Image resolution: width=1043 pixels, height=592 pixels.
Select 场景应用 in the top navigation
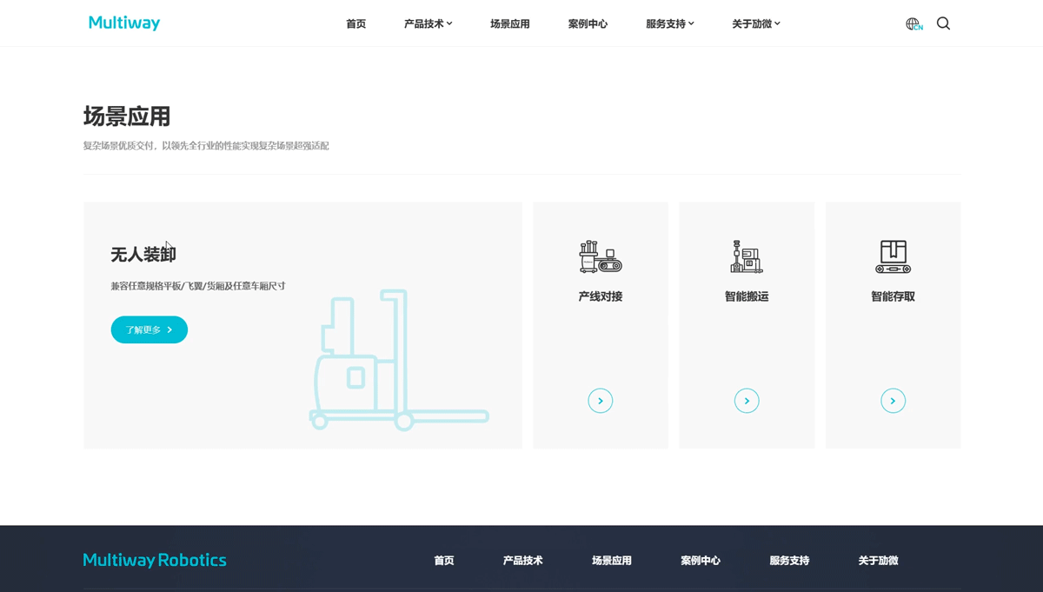pyautogui.click(x=510, y=24)
